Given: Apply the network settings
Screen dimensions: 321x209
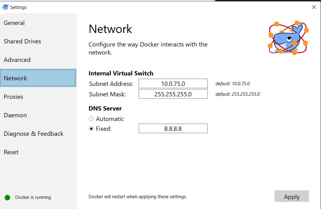Looking at the screenshot, I should 291,196.
